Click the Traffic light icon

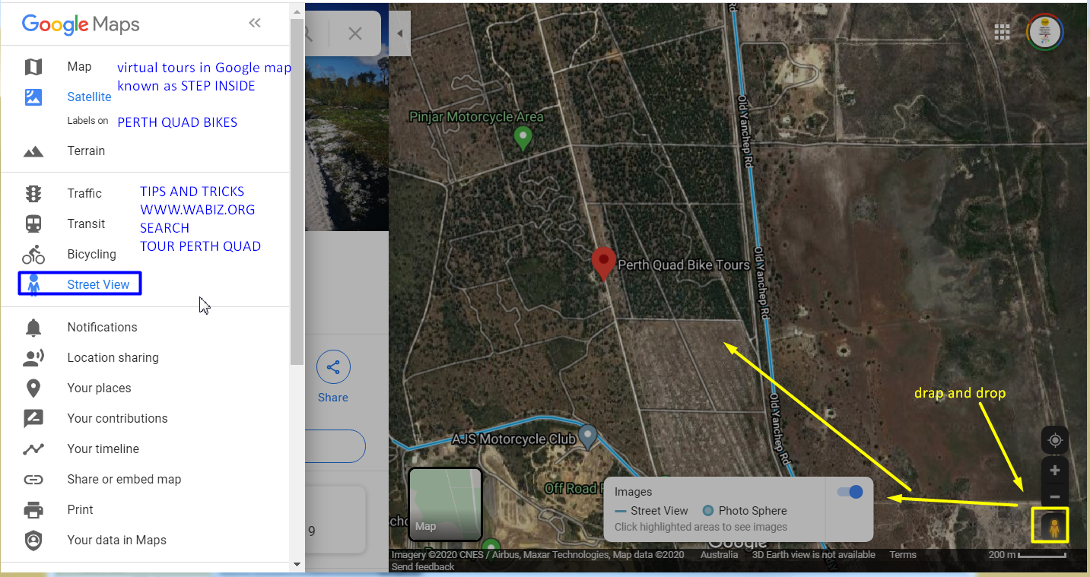[x=33, y=194]
